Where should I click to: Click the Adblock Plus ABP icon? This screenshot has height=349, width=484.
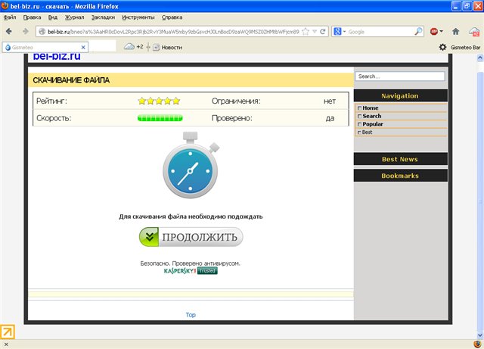pyautogui.click(x=435, y=32)
